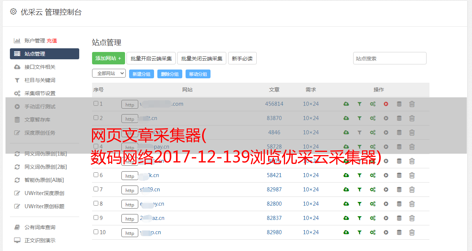Tick the checkbox for site 8
Image resolution: width=472 pixels, height=251 pixels.
[96, 203]
